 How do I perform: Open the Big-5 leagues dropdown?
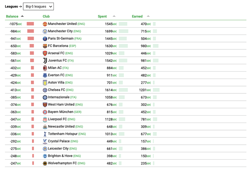[38, 6]
